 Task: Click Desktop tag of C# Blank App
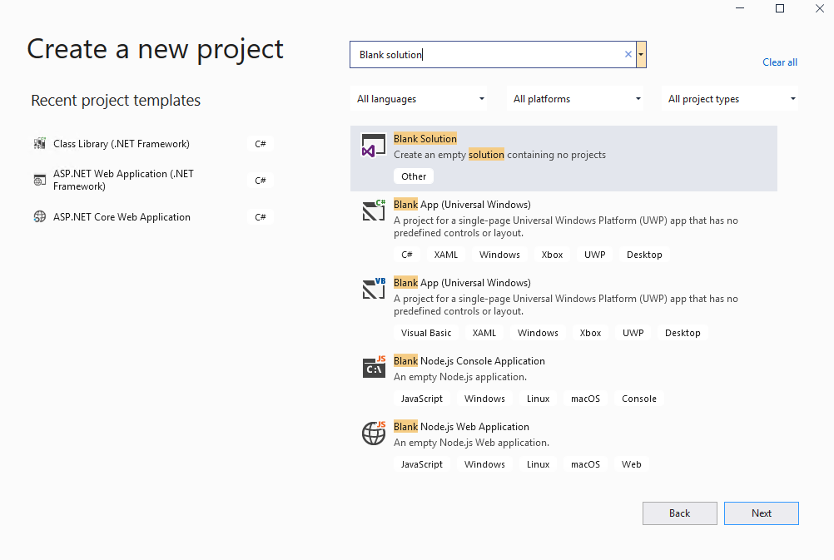coord(644,255)
